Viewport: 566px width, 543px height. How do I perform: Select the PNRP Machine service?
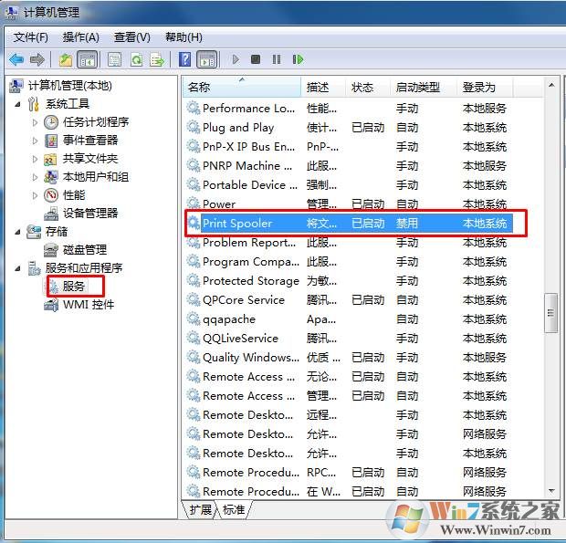point(349,166)
